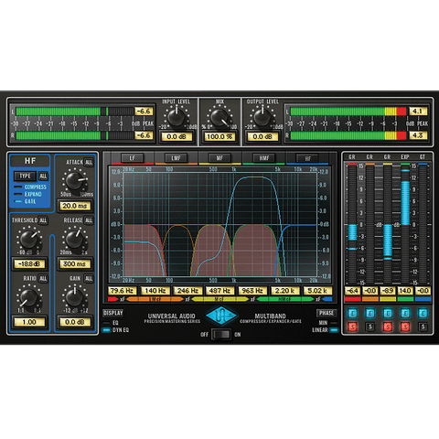Viewport: 439px width, 439px height.
Task: Click the Universal Audio diamond logo
Action: pos(220,316)
